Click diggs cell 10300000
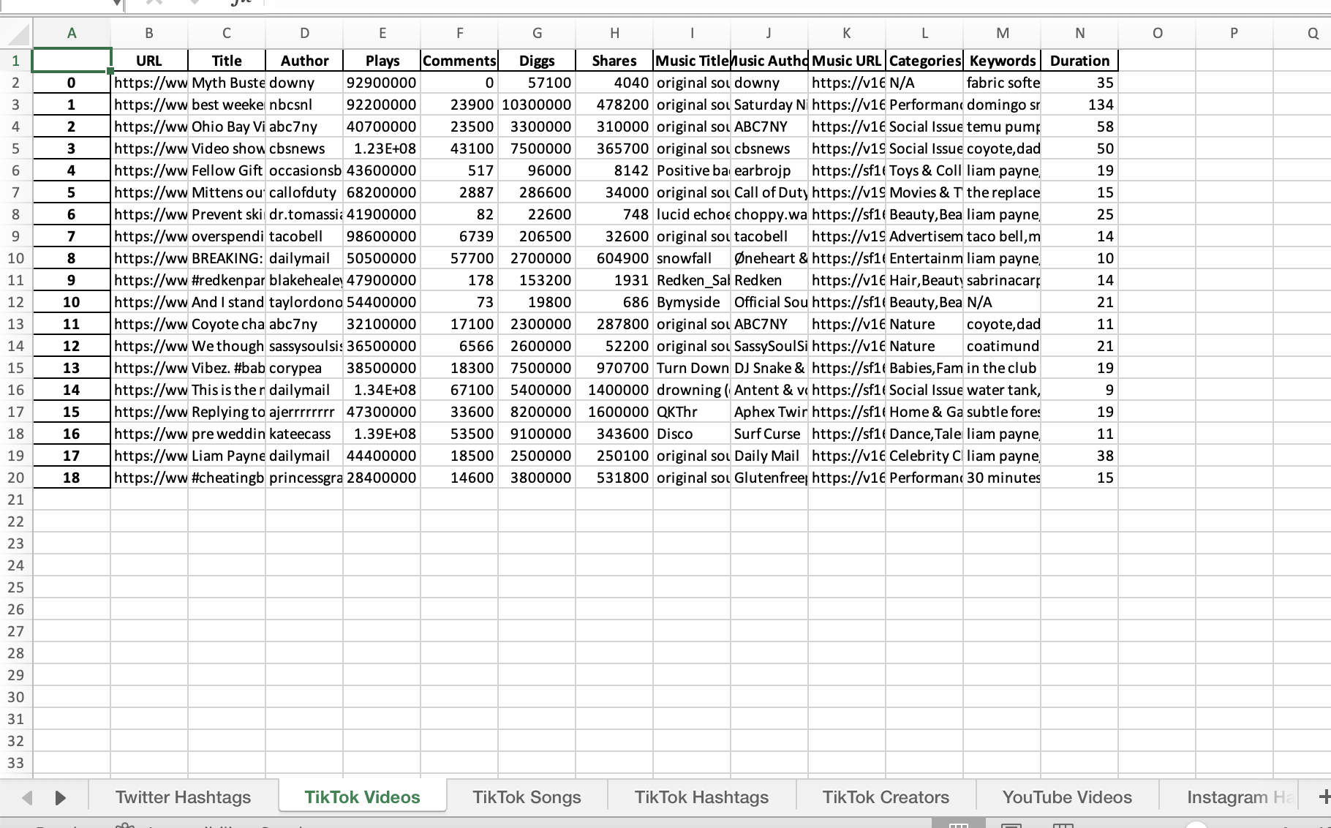Viewport: 1331px width, 828px height. (x=537, y=105)
